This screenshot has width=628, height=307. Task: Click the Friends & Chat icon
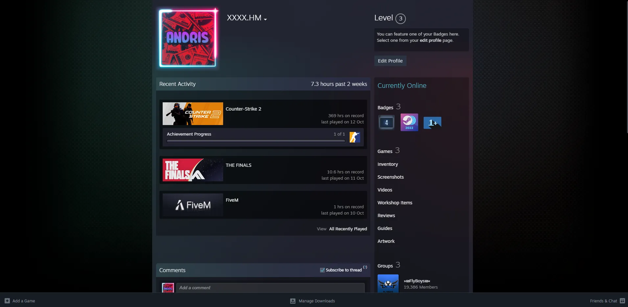tap(622, 301)
